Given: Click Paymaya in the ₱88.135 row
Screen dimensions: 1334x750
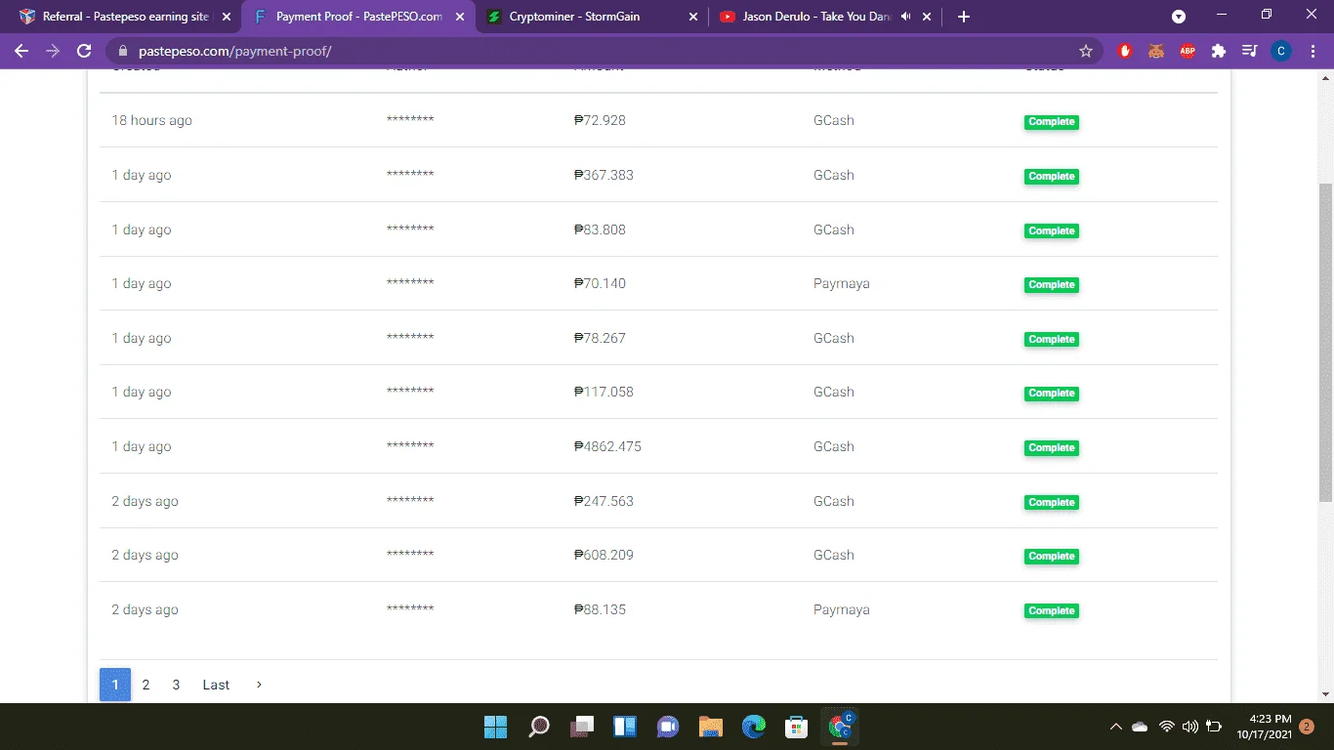Looking at the screenshot, I should tap(841, 609).
